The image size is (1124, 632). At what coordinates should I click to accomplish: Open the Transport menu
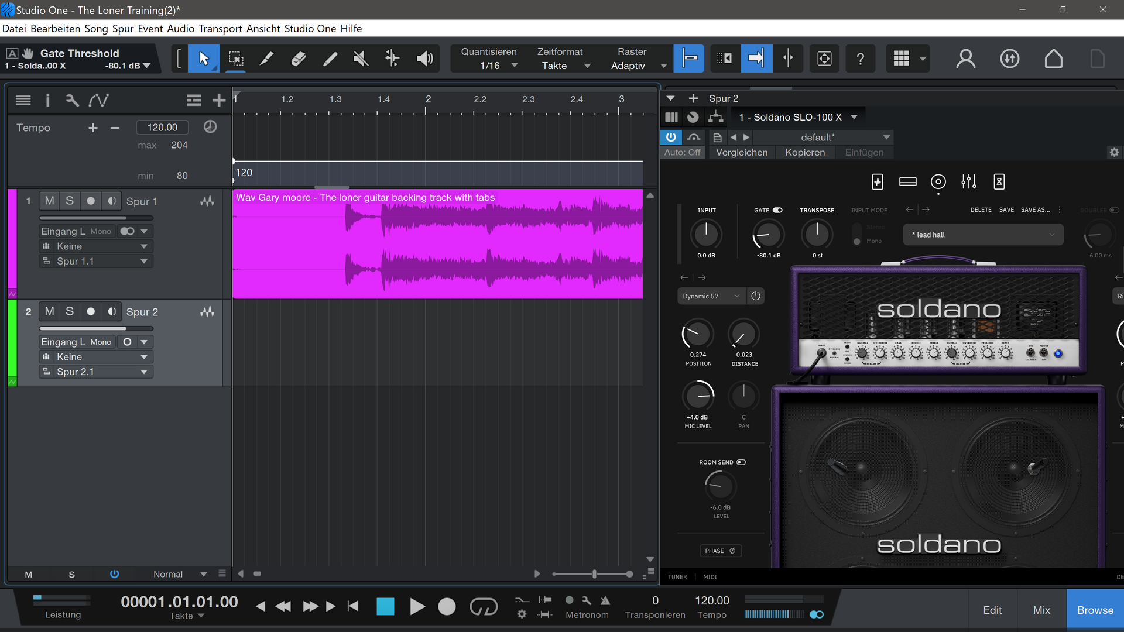click(x=220, y=29)
